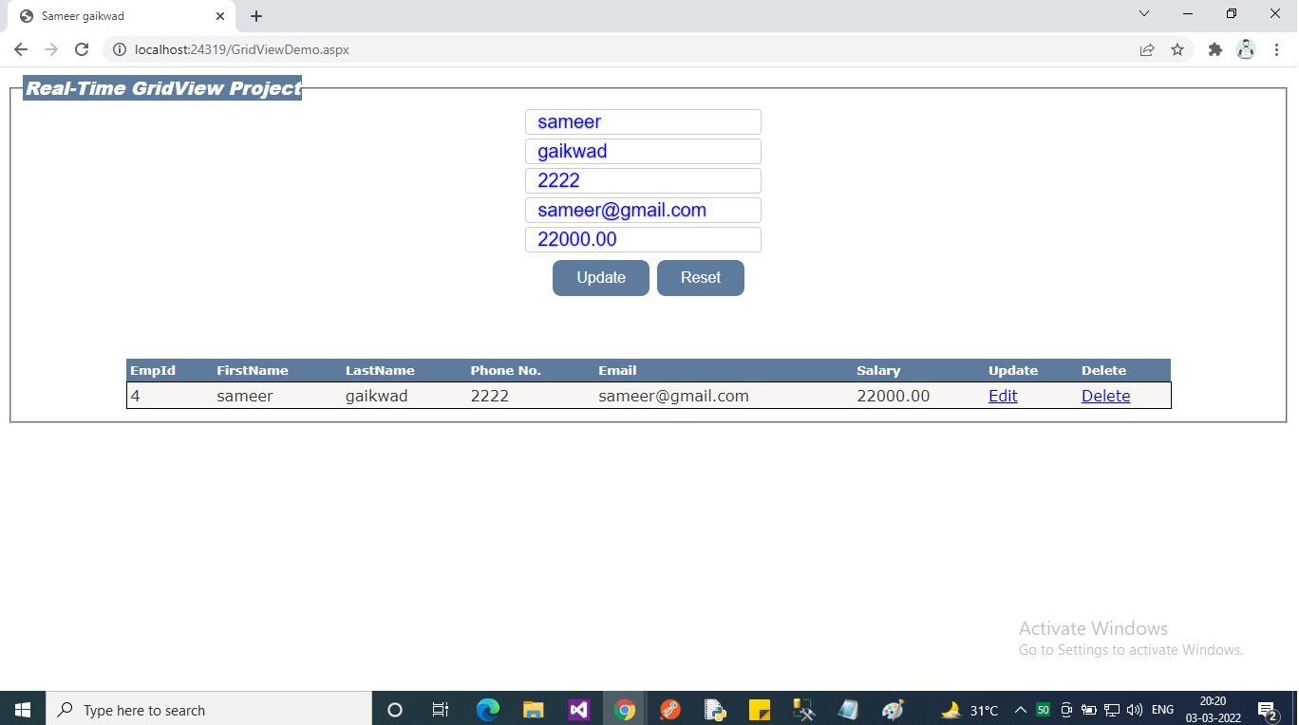Open the Chrome profile avatar
The image size is (1299, 725).
coord(1246,49)
